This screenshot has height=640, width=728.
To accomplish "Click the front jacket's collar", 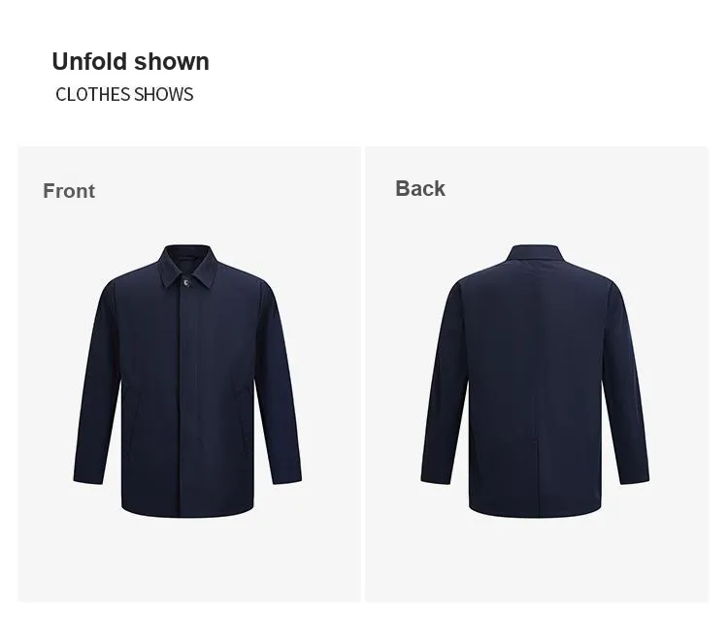I will 187,265.
